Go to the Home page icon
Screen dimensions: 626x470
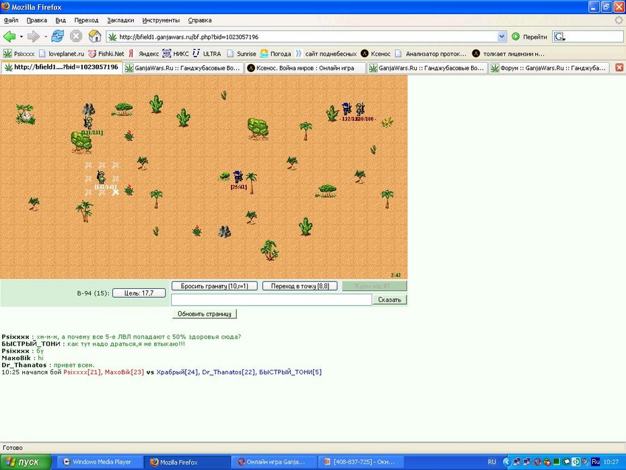click(x=95, y=36)
